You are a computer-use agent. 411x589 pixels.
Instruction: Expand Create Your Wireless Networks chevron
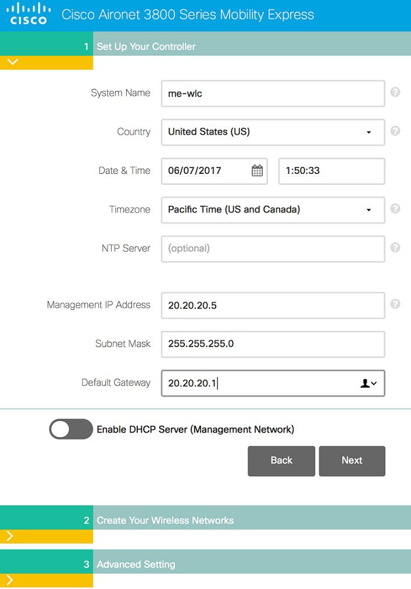[x=10, y=536]
